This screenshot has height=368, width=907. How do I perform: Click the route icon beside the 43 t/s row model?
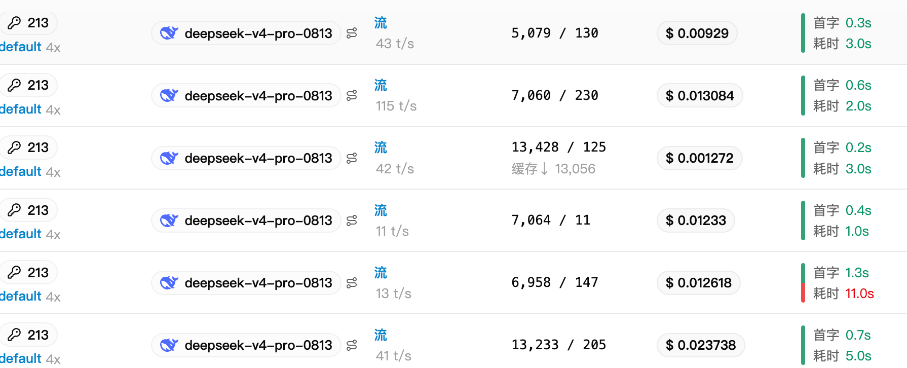(352, 33)
